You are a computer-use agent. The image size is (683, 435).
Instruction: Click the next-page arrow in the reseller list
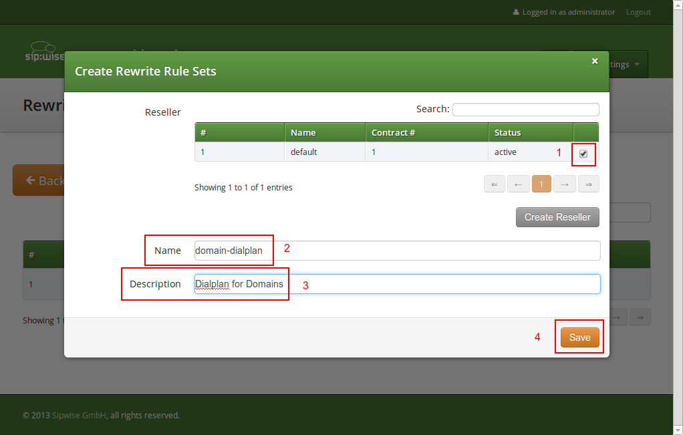565,184
